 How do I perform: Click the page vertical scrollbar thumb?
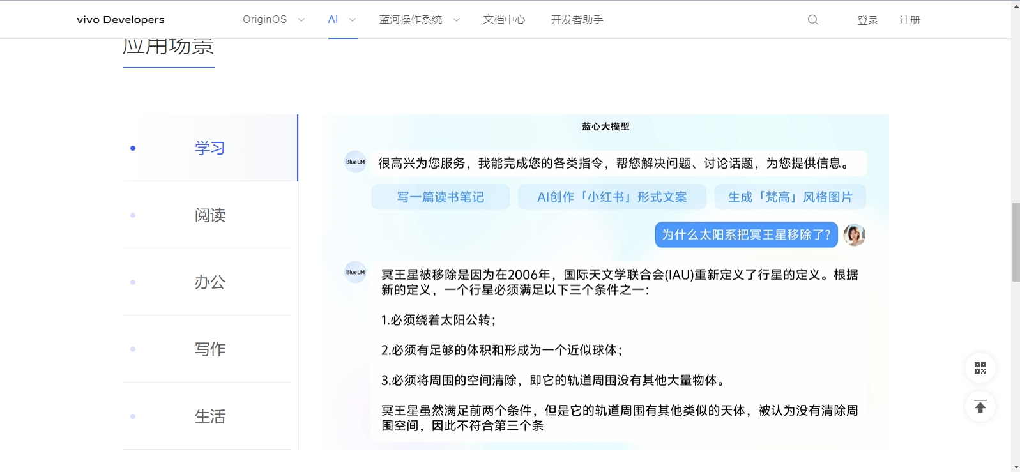(x=1016, y=242)
